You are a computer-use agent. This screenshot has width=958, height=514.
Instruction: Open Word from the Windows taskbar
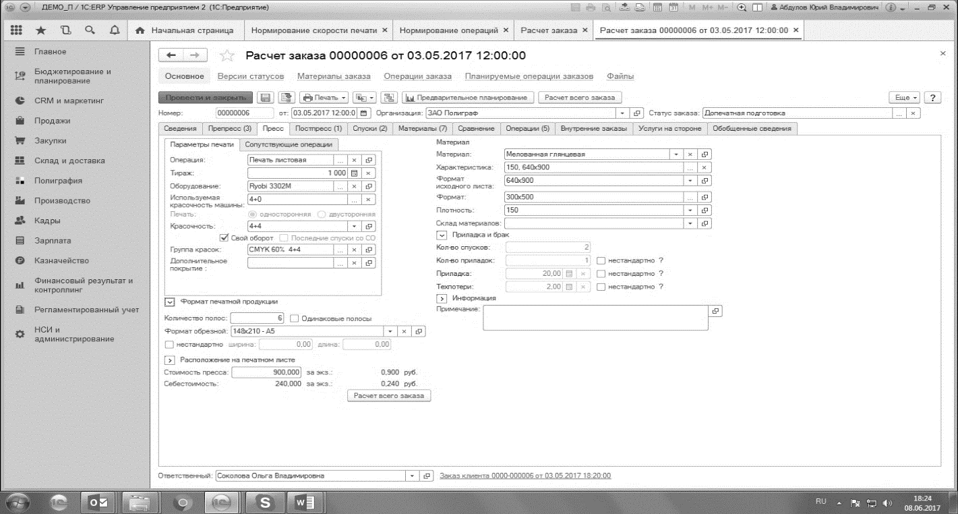click(305, 502)
